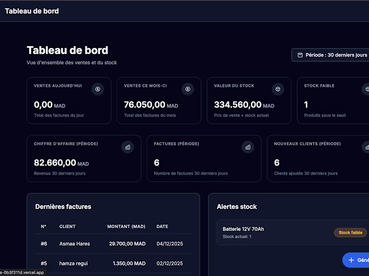This screenshot has height=276, width=369.
Task: Click the dollar icon on Ventes aujourd'hui card
Action: (x=98, y=89)
